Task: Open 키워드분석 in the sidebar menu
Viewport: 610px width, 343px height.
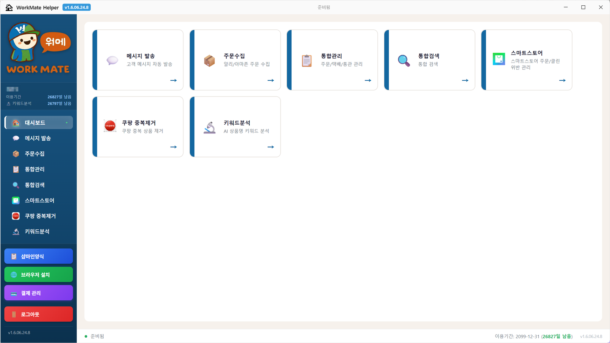Action: click(39, 232)
